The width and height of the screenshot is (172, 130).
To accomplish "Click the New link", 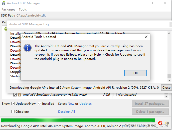I will click(x=71, y=104).
